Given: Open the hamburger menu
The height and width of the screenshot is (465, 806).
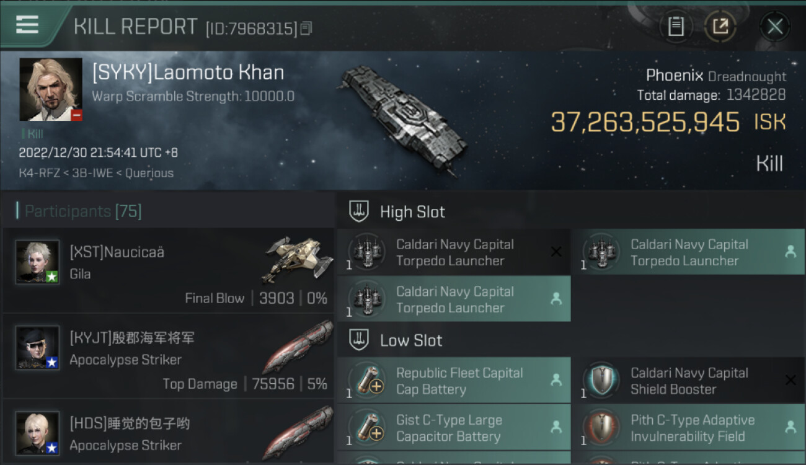Looking at the screenshot, I should [27, 25].
